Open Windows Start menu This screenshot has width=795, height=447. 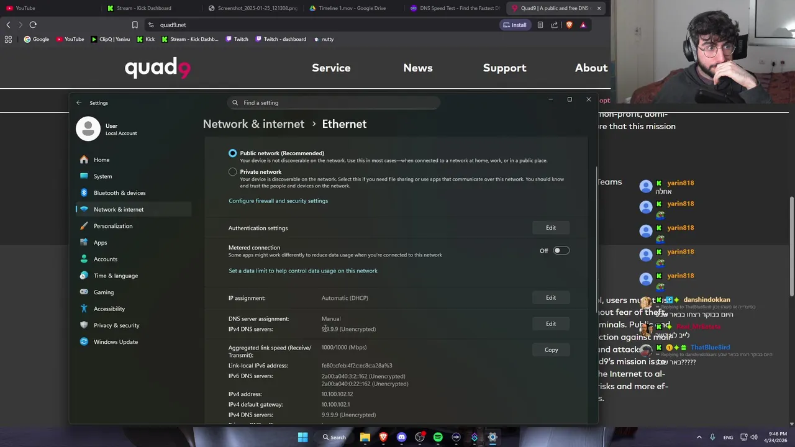(x=302, y=437)
